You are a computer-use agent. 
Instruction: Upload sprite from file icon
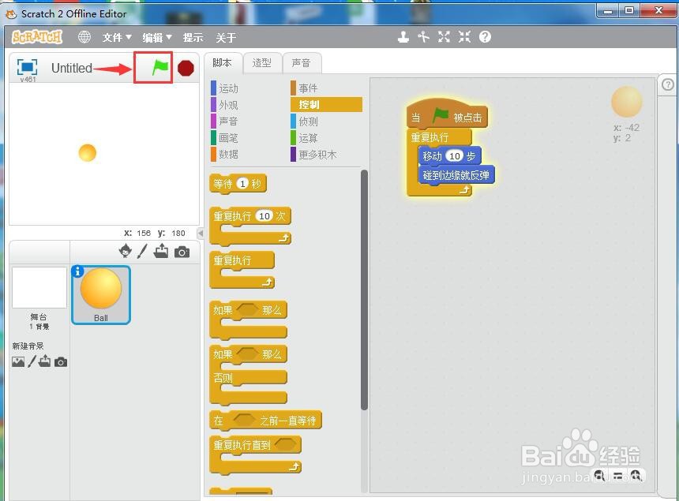coord(160,251)
